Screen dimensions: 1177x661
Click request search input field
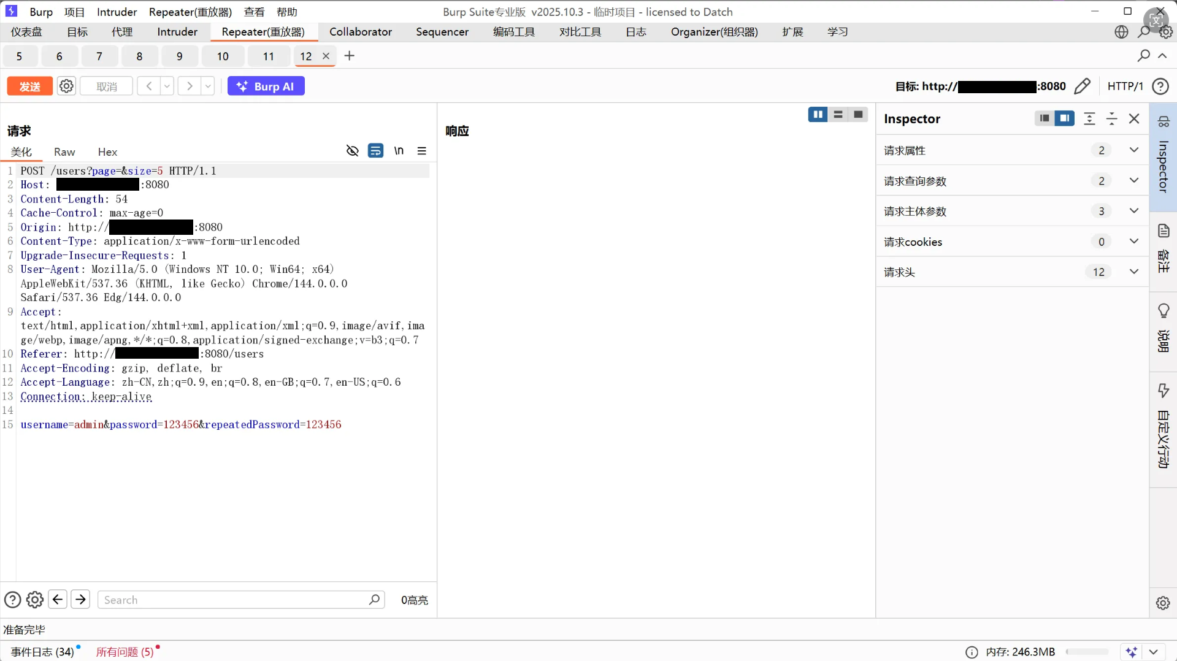[241, 600]
